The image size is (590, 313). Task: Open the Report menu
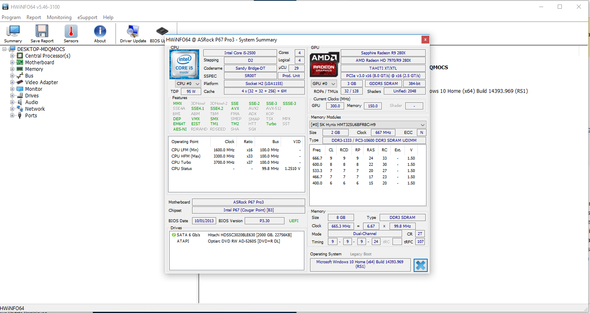[34, 17]
